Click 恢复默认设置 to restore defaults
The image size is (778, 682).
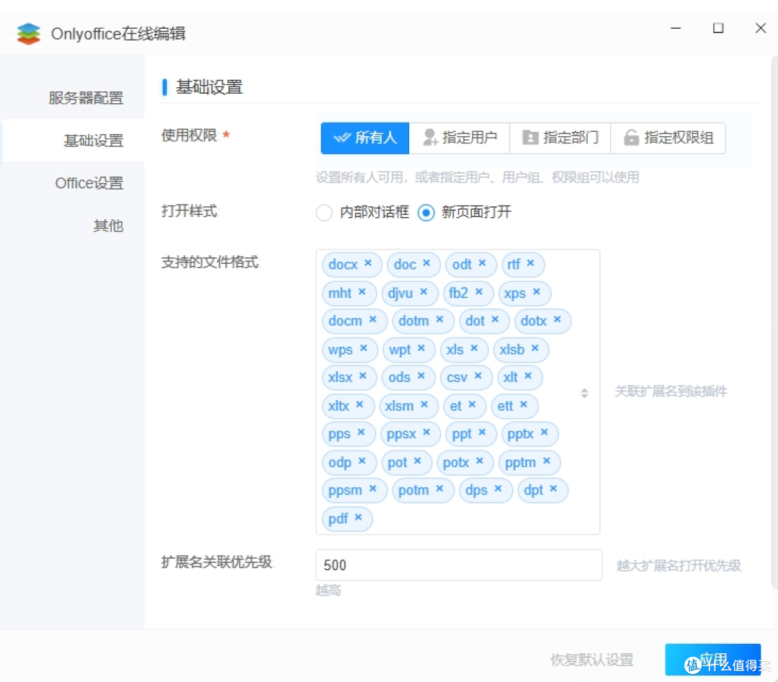click(591, 658)
